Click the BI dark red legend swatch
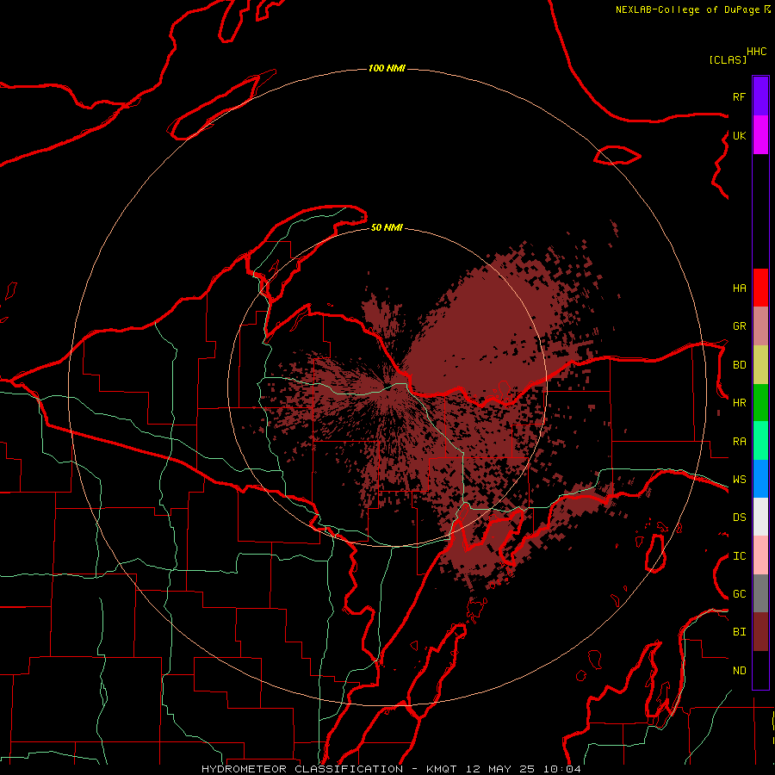The image size is (775, 775). (760, 632)
